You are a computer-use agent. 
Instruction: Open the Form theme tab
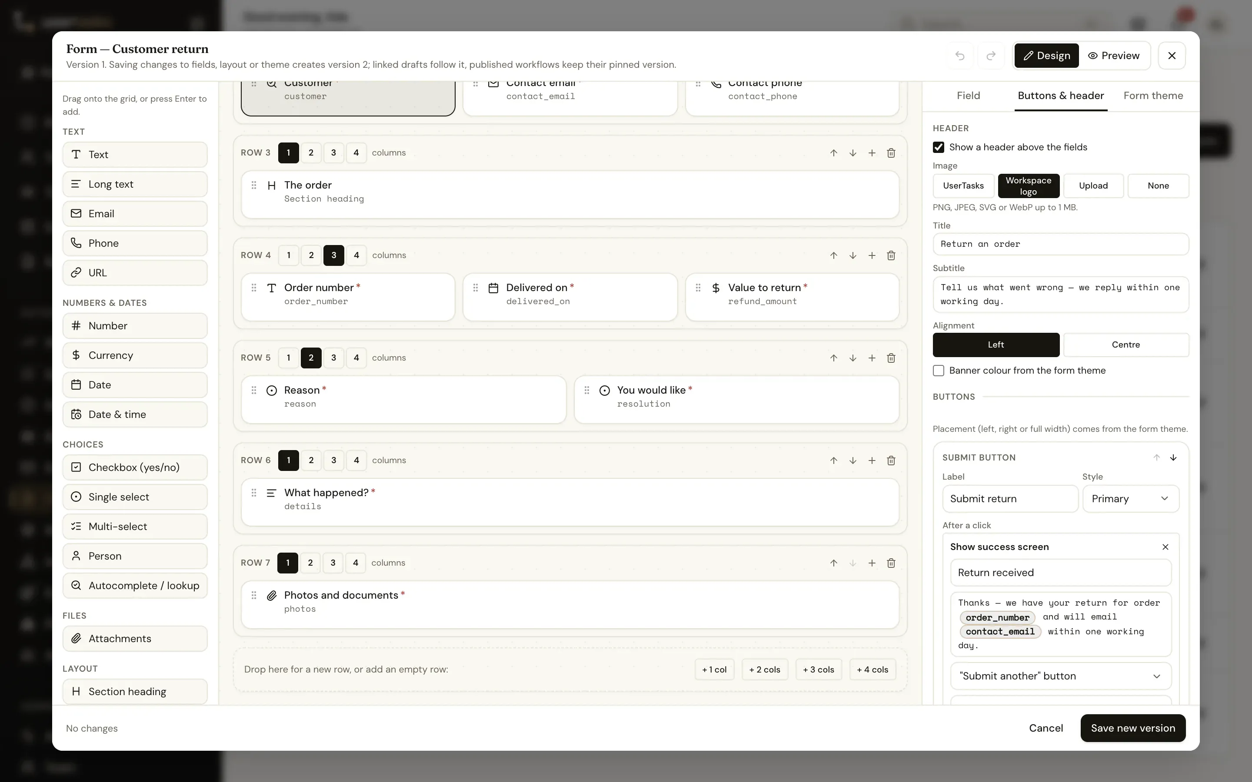1153,96
